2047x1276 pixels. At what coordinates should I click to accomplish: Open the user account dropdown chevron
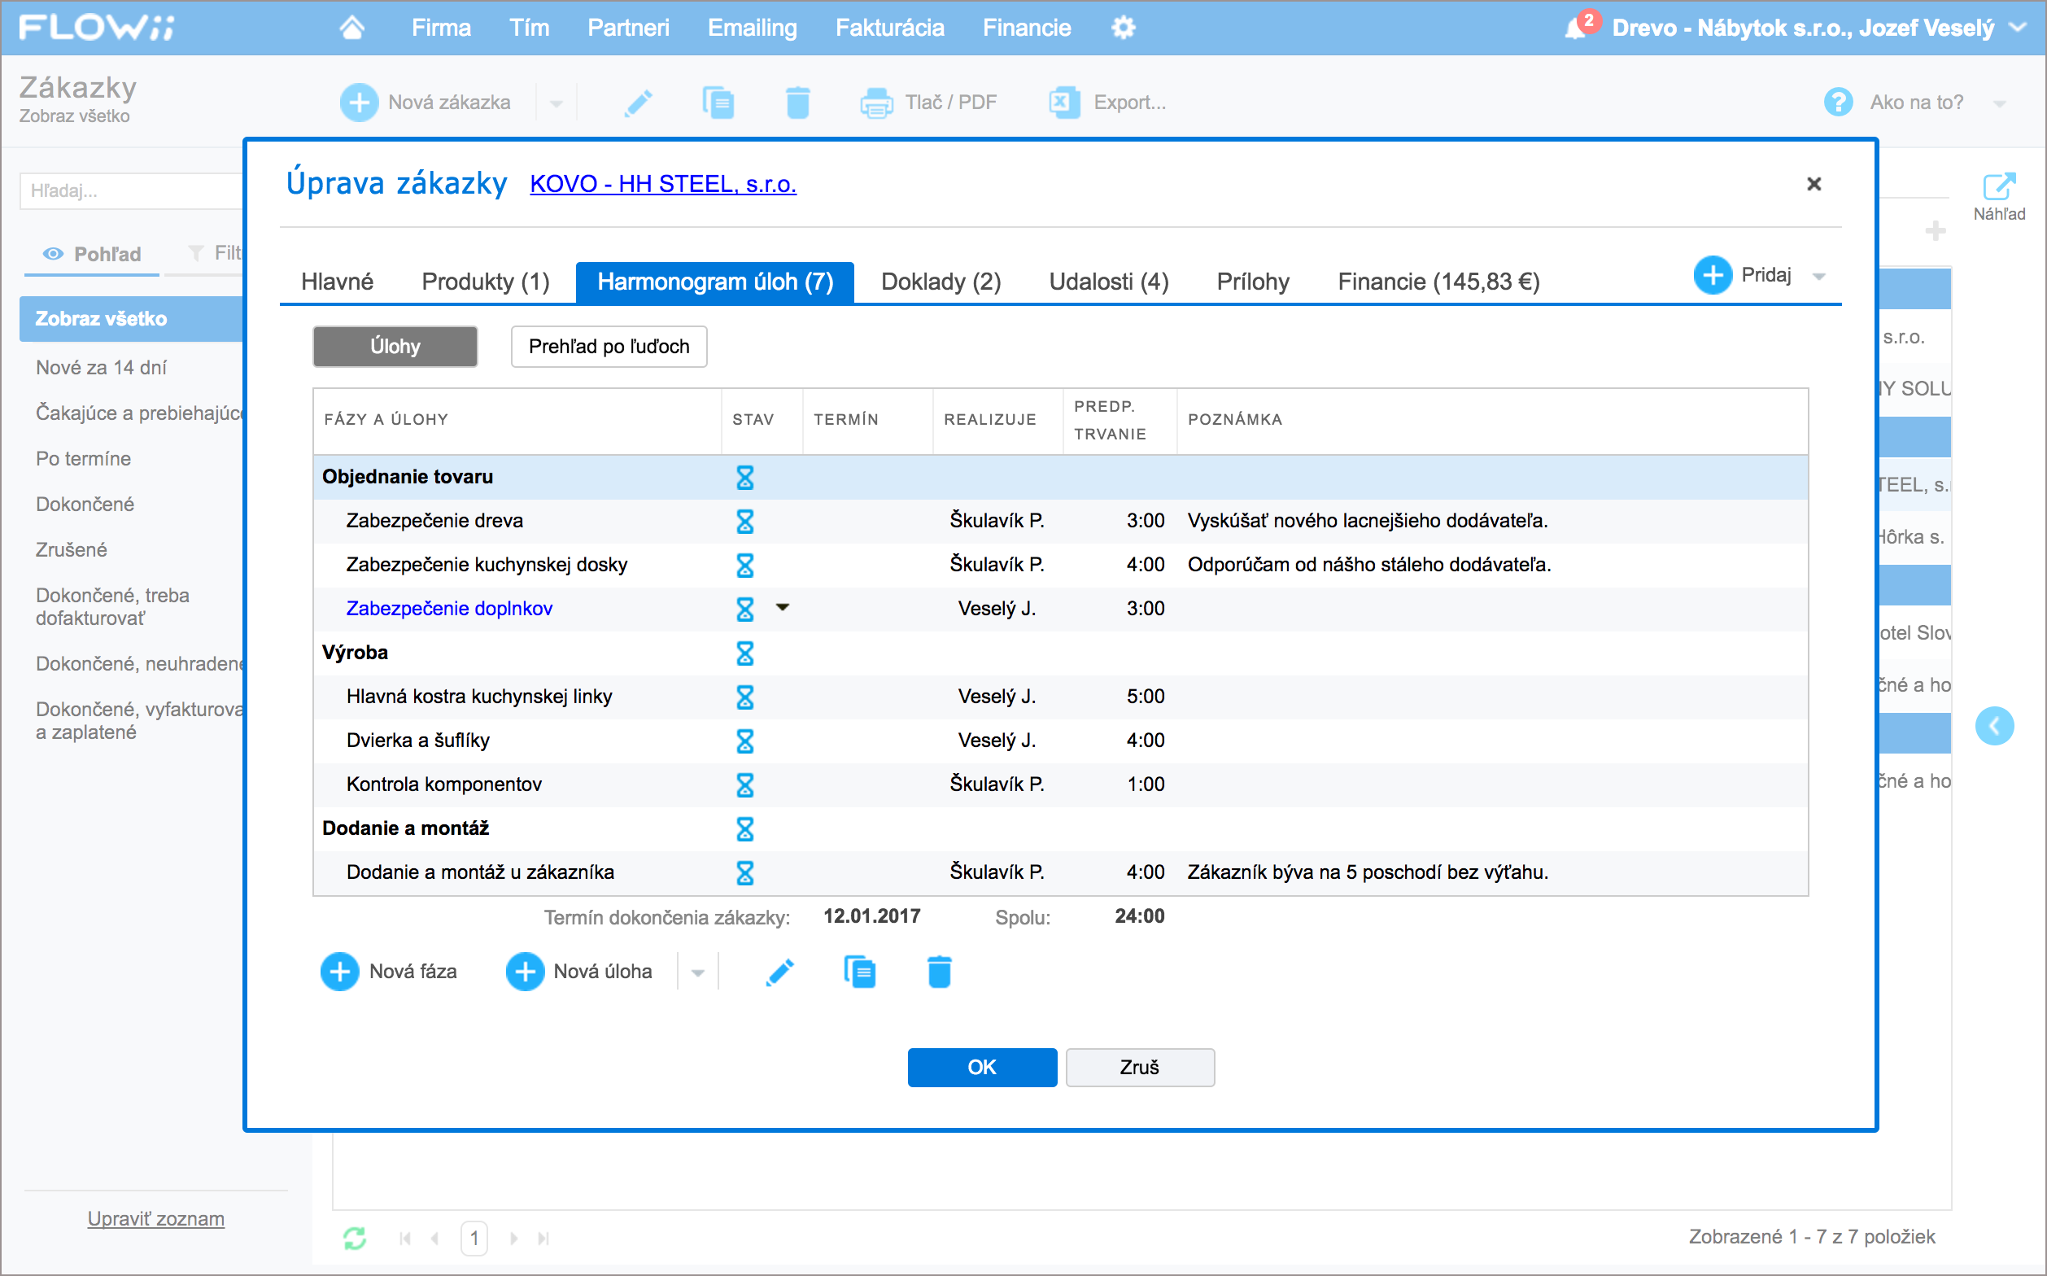click(2019, 28)
